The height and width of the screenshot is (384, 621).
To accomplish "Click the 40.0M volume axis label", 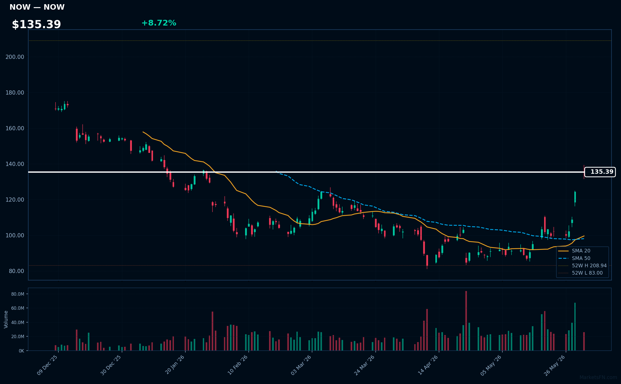I will click(18, 323).
